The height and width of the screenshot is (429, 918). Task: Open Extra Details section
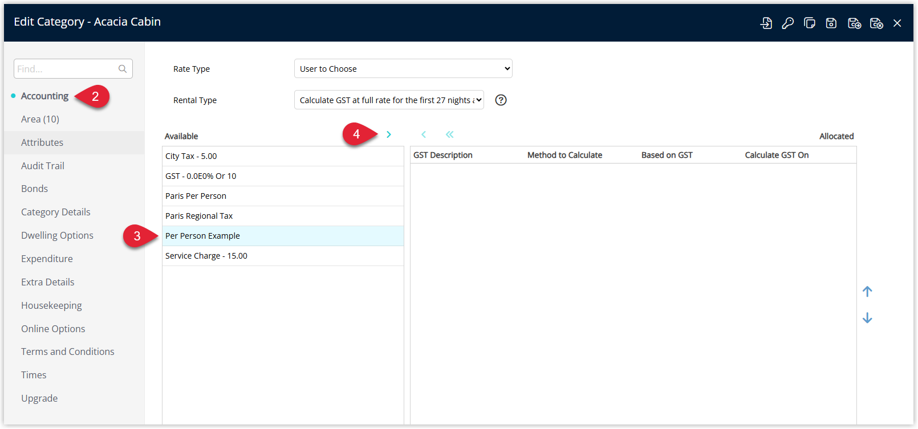click(x=47, y=282)
